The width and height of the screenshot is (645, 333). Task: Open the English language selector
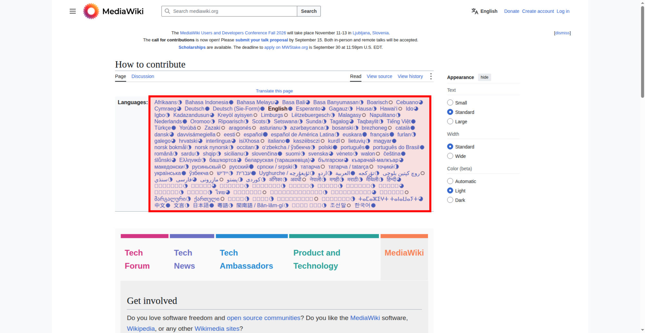(484, 11)
